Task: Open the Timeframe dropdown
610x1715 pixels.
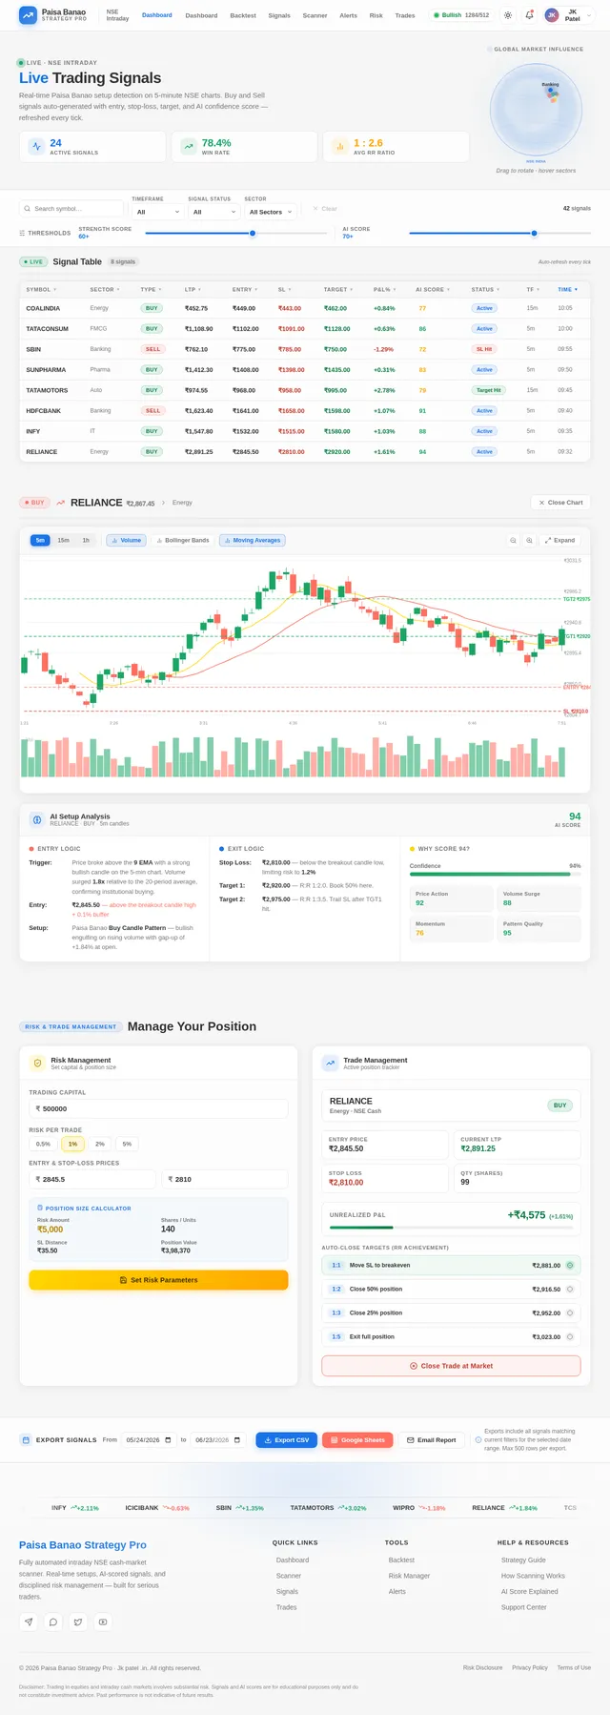Action: coord(157,212)
